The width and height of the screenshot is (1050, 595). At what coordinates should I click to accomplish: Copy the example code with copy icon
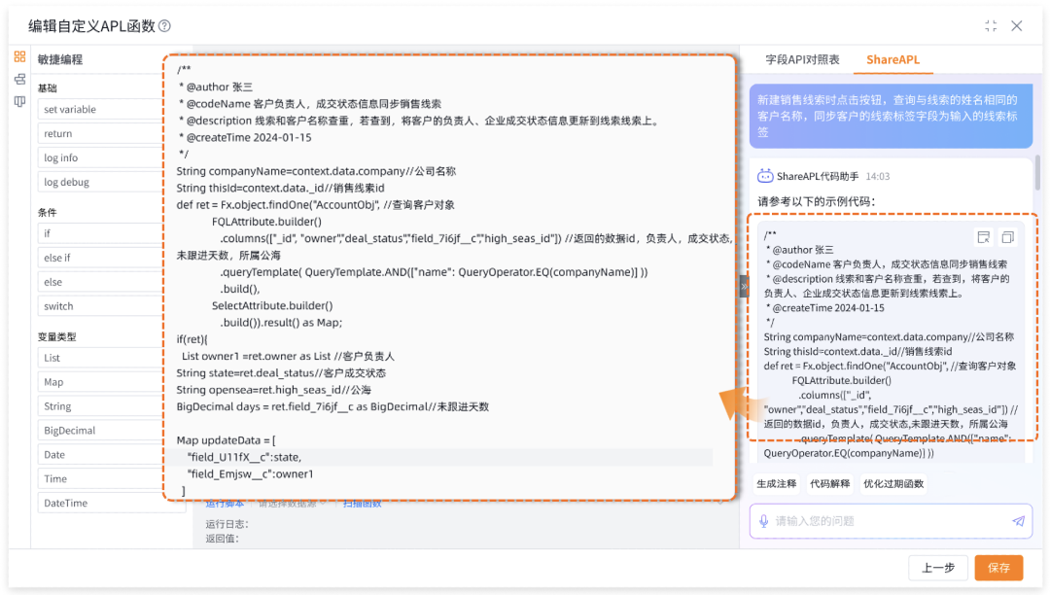pyautogui.click(x=1007, y=237)
